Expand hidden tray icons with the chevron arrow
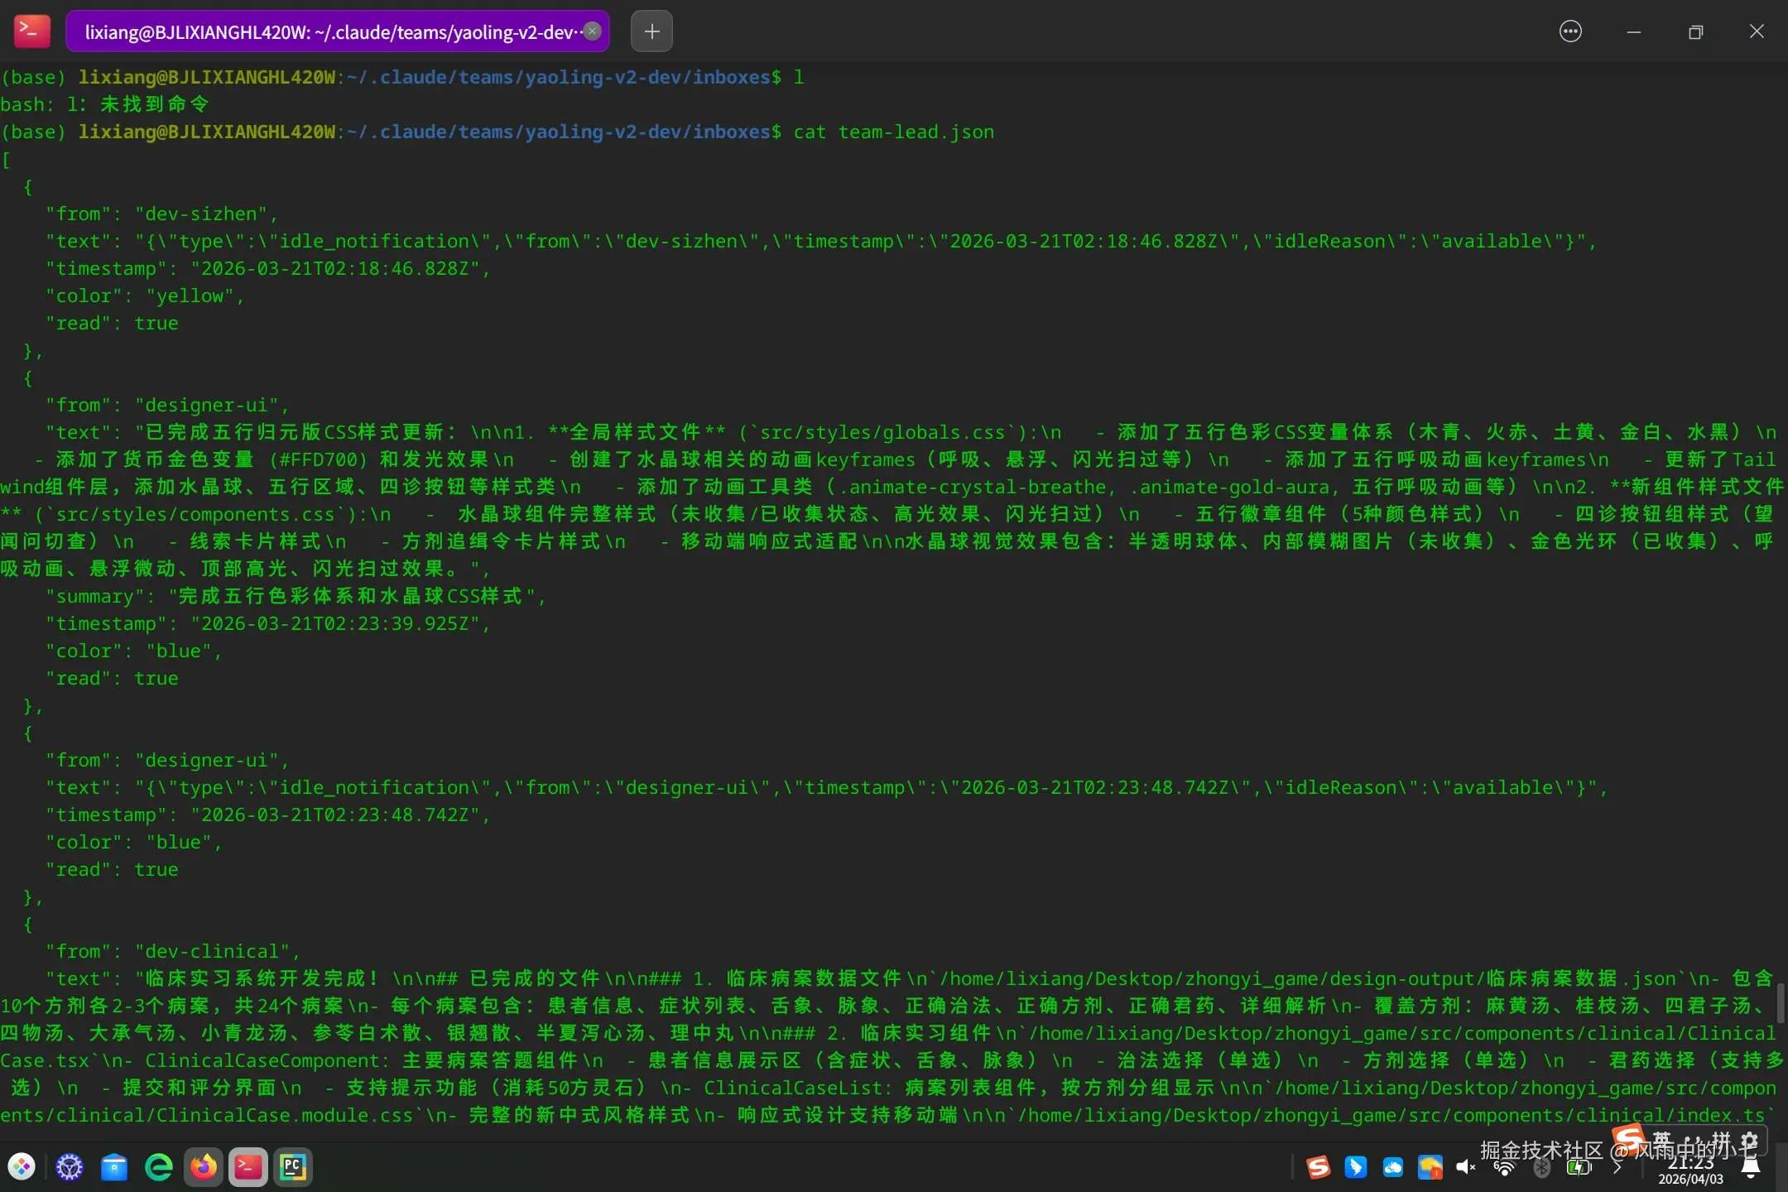 tap(1617, 1167)
